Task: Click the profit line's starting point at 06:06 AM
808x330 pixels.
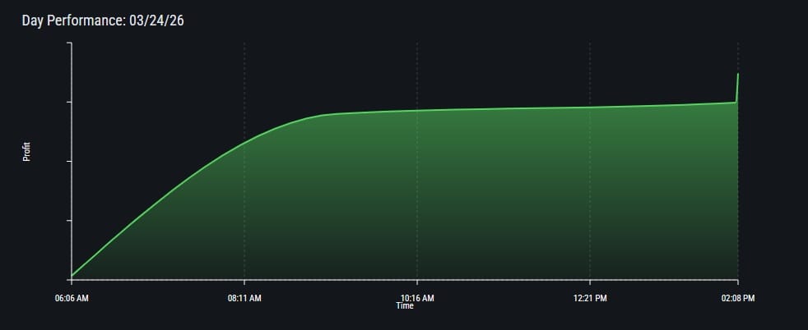Action: [x=72, y=276]
